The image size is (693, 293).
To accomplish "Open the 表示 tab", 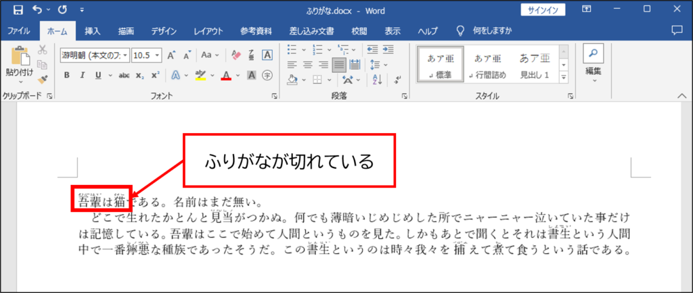I will tap(393, 31).
